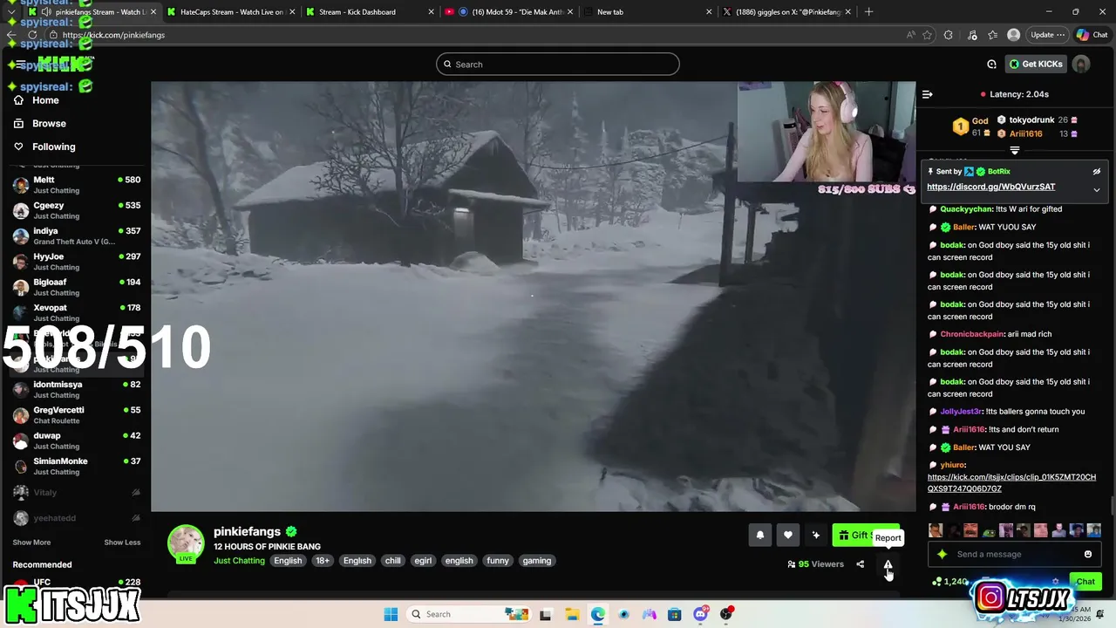1116x628 pixels.
Task: Collapse the chat panel with the arrow icon
Action: [928, 94]
